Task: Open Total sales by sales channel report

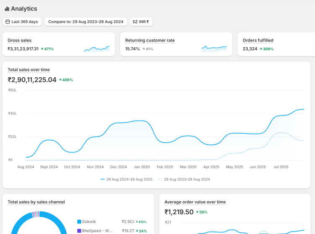Action: tap(36, 202)
